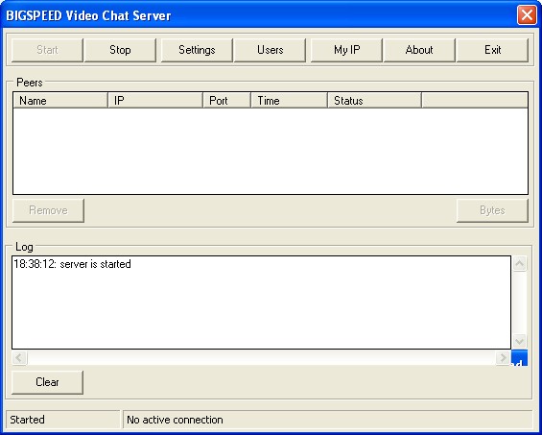
Task: Click the log horizontal scroll left arrow
Action: click(x=19, y=357)
